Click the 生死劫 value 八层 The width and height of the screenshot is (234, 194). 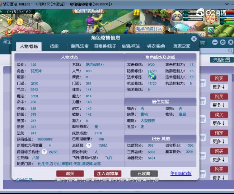[36, 158]
